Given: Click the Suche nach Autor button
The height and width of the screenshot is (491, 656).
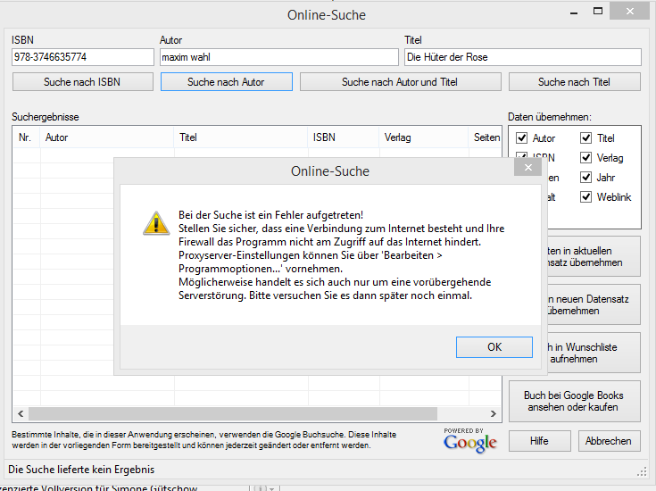Looking at the screenshot, I should [226, 81].
